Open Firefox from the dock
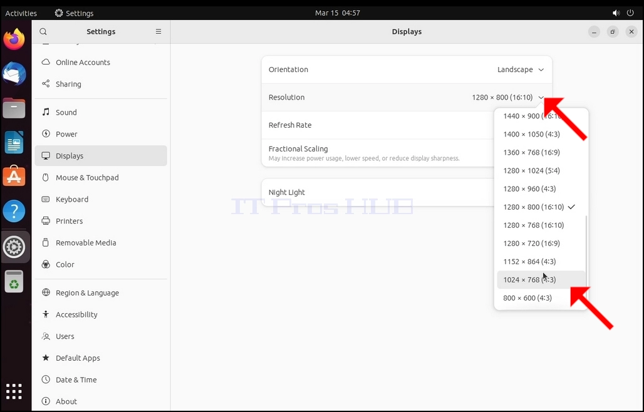Screen dimensions: 644x412 [14, 39]
